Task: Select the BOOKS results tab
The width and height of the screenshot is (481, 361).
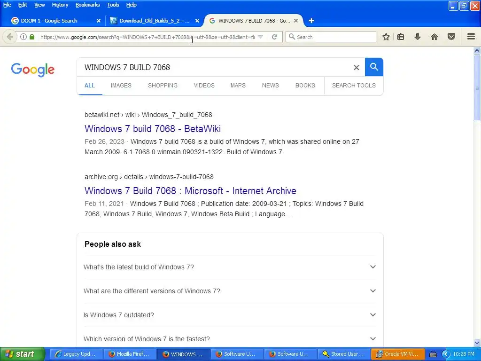Action: click(x=305, y=86)
